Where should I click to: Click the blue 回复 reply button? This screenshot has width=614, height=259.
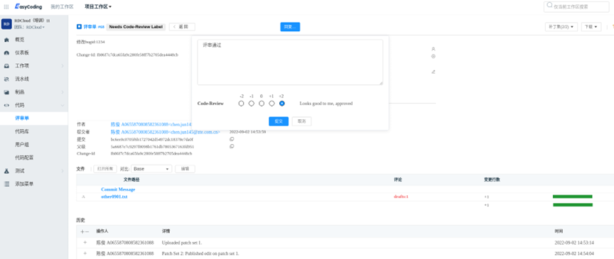point(290,26)
